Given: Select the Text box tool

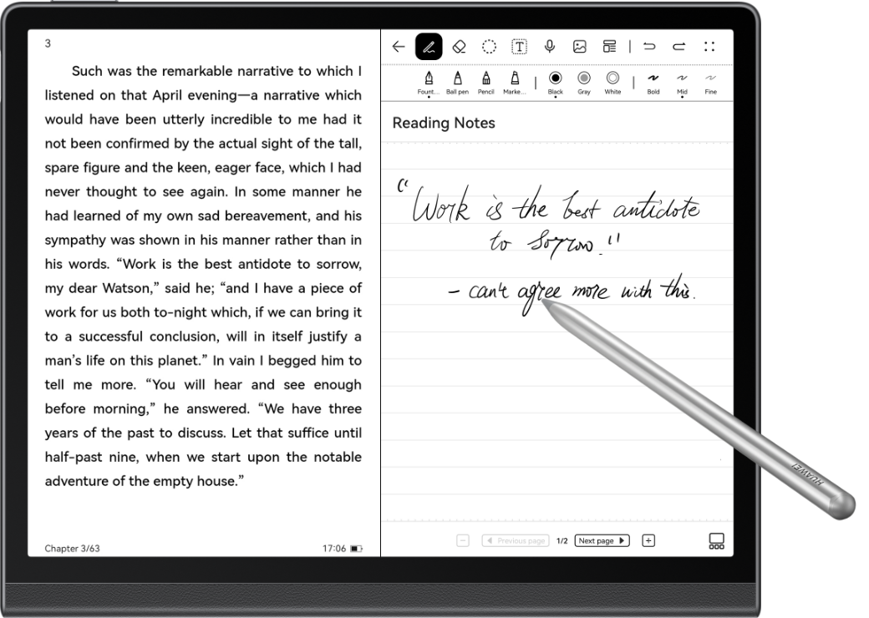Looking at the screenshot, I should pos(518,46).
